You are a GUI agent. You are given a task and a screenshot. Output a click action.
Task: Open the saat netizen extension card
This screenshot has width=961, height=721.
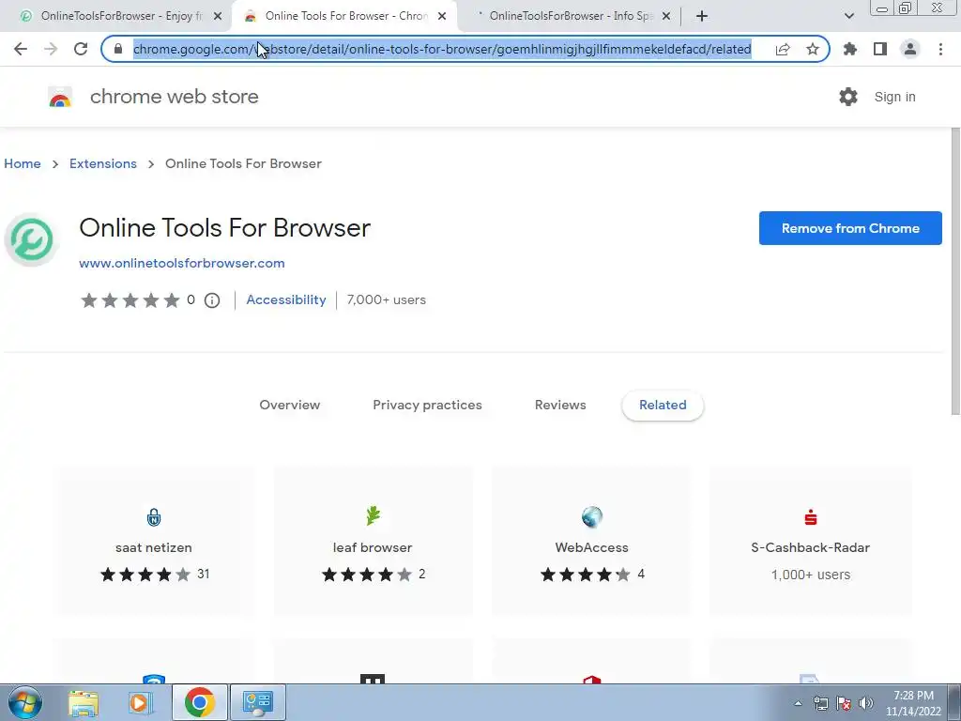pos(154,542)
